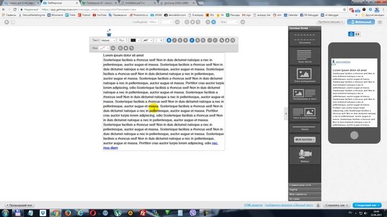387x217 pixels.
Task: Open the font family dropdown
Action: [108, 40]
